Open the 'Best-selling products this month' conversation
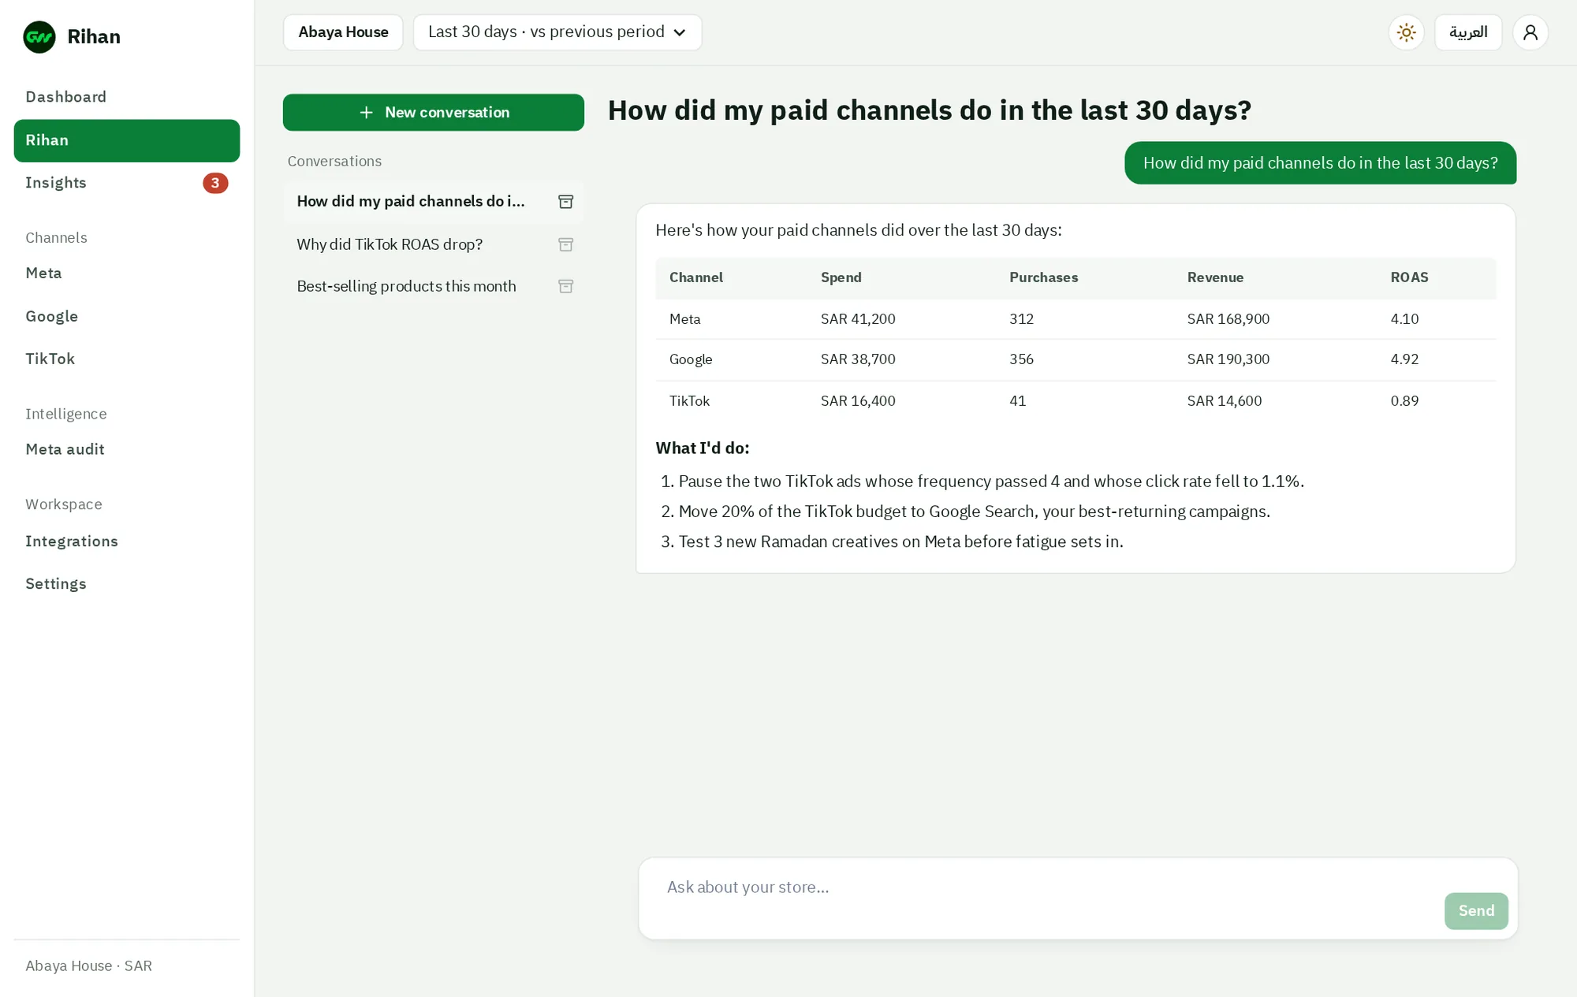Screen dimensions: 1577x997 pyautogui.click(x=406, y=286)
